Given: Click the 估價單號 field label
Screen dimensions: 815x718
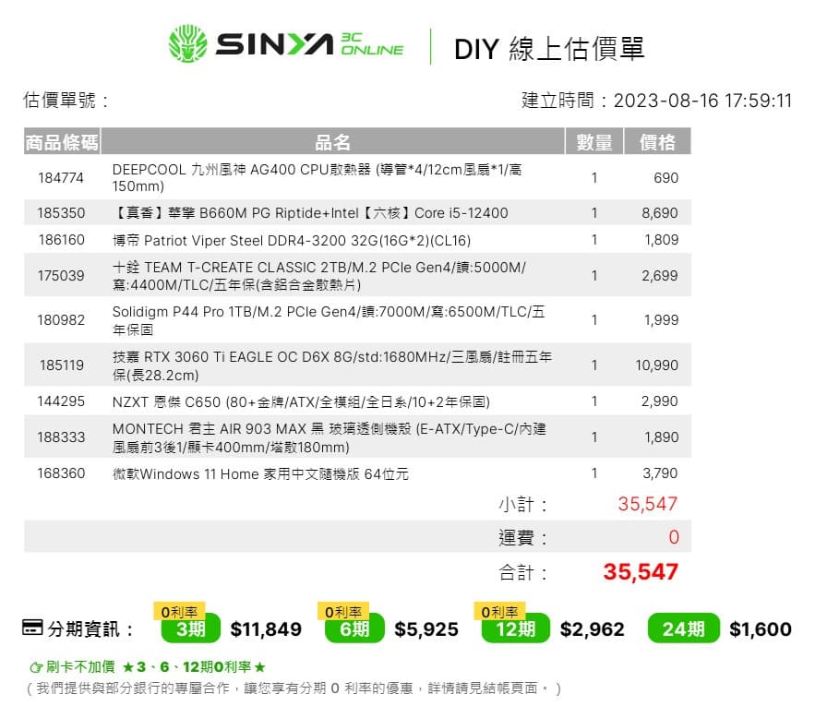Looking at the screenshot, I should pos(66,101).
